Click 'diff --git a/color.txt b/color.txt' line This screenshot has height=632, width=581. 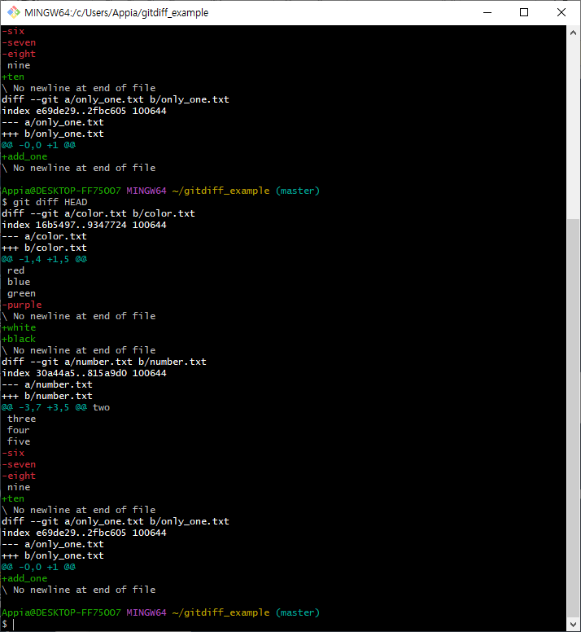(x=98, y=213)
